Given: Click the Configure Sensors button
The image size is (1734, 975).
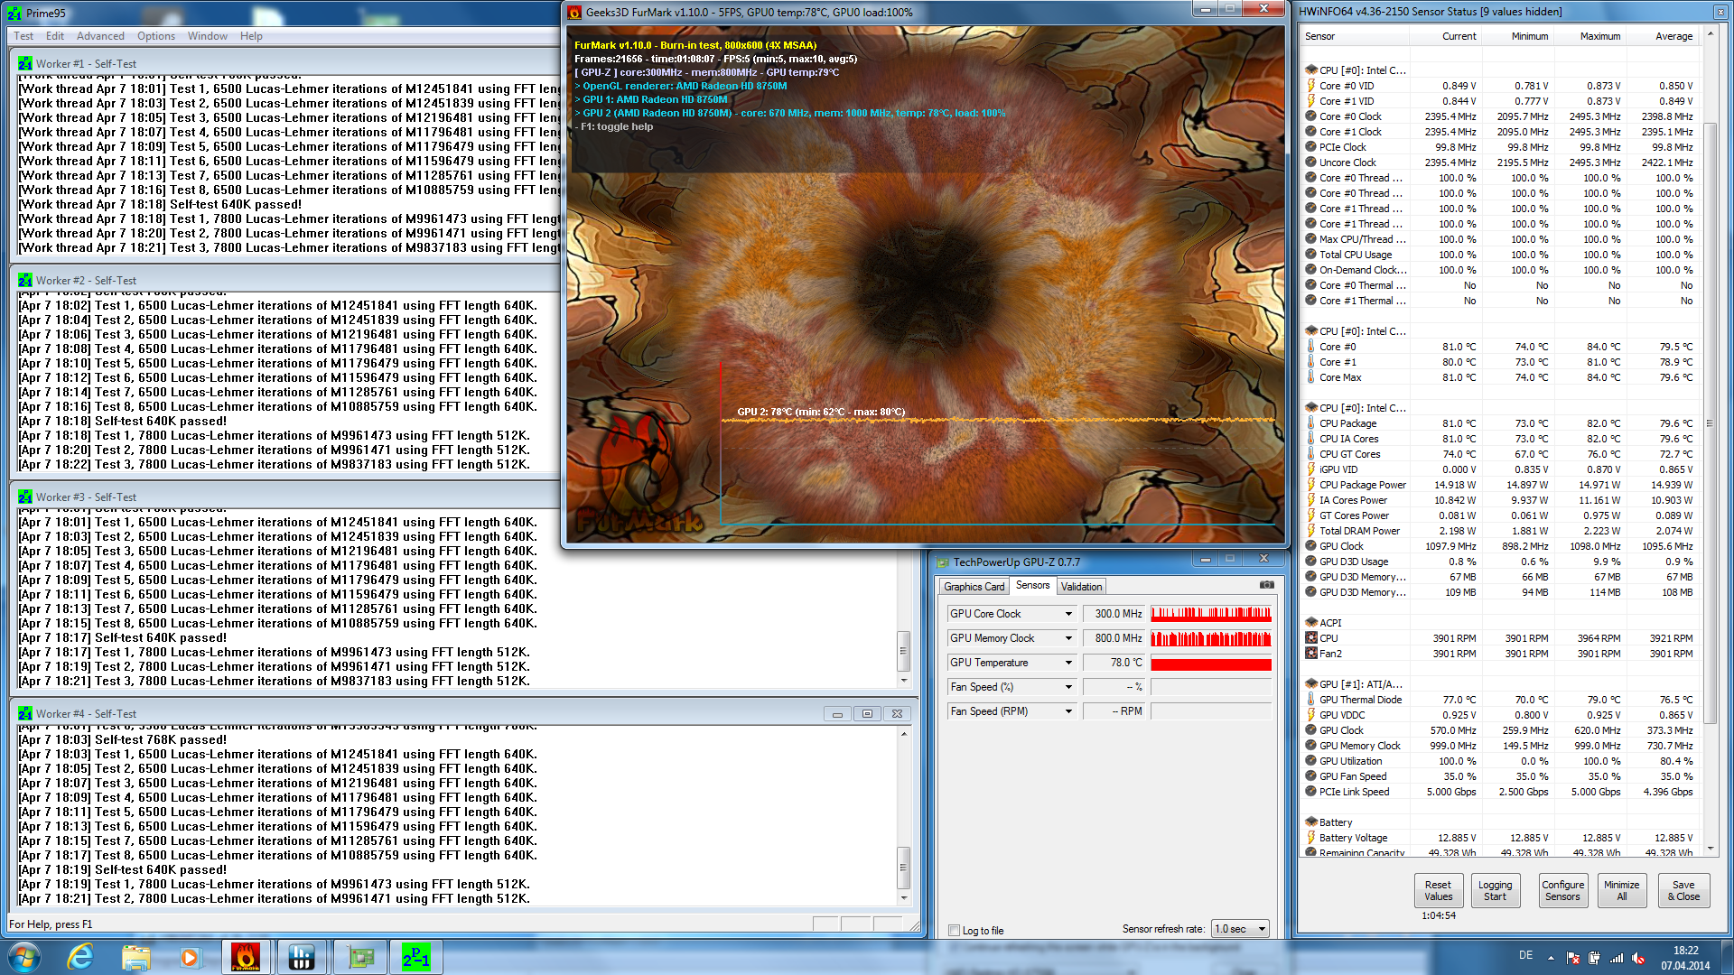Looking at the screenshot, I should [1562, 890].
